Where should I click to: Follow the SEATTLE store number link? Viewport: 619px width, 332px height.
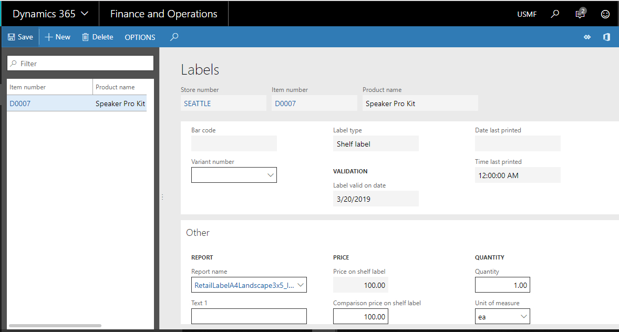point(197,103)
